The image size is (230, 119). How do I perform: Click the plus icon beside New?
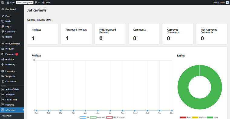point(43,2)
